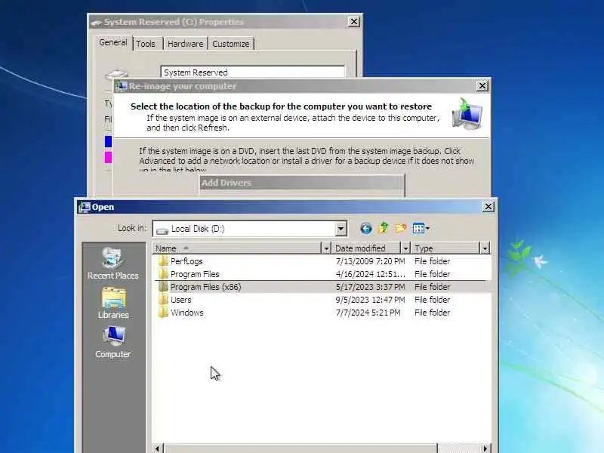Click the date 5/17/2023 3:37 PM

tap(370, 287)
